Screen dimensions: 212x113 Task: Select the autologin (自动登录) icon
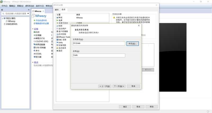coord(57,48)
